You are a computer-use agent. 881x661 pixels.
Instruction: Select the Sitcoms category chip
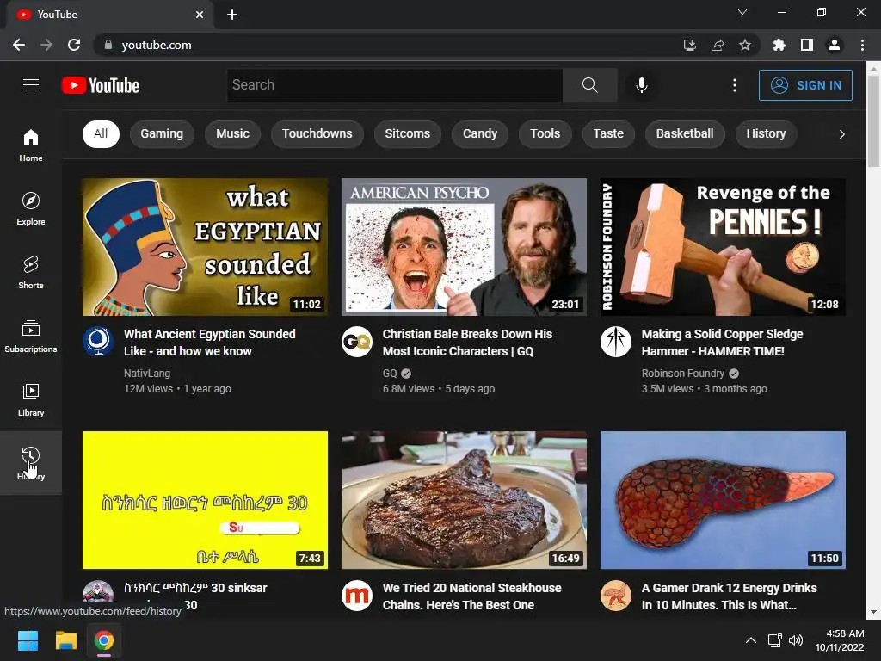point(407,133)
